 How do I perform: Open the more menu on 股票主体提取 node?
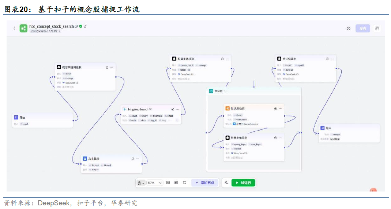(x=227, y=59)
